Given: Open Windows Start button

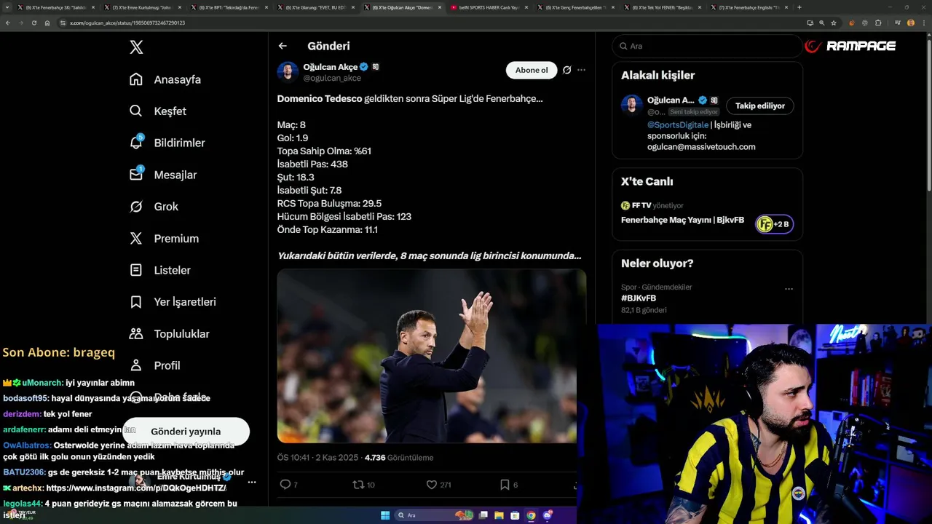Looking at the screenshot, I should (x=385, y=515).
